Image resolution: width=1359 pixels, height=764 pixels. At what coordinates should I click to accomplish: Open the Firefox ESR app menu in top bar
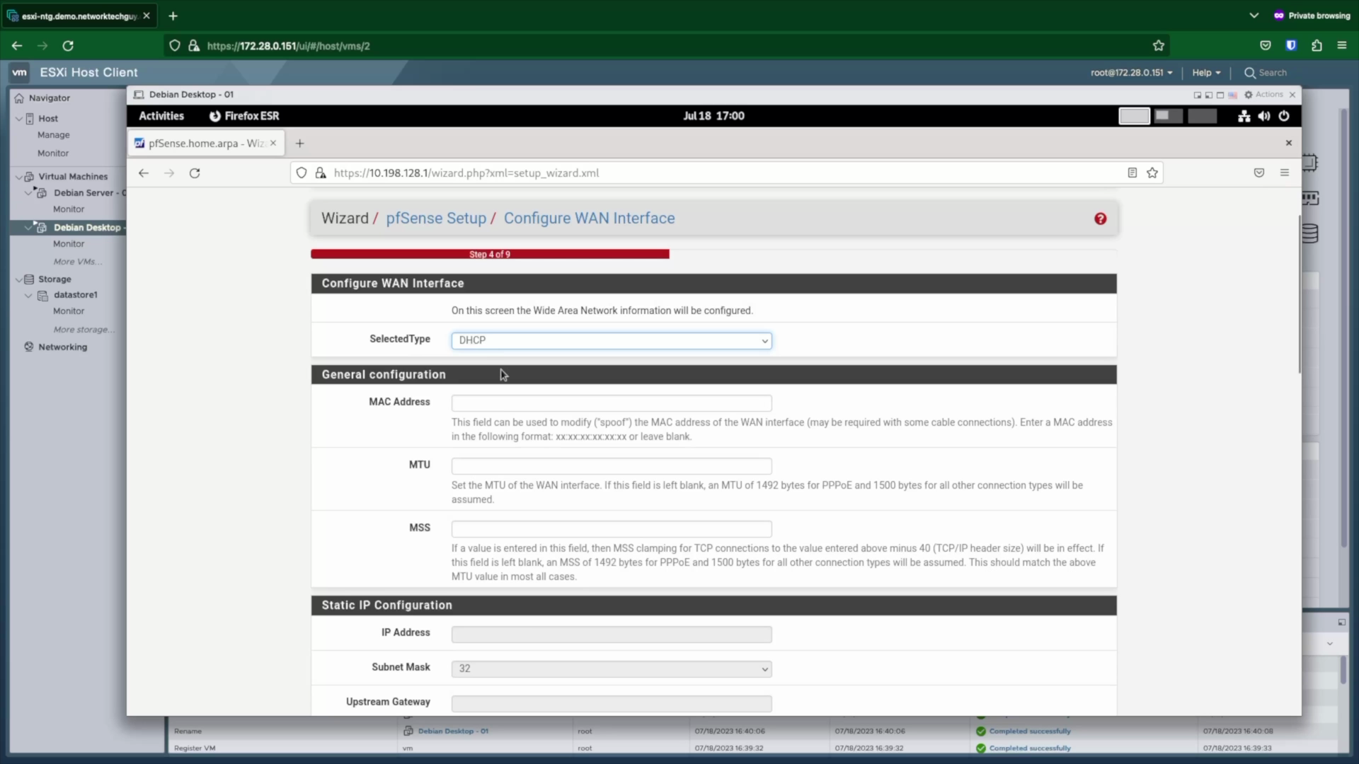coord(244,116)
